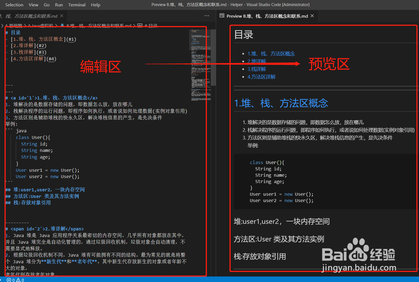Click the warnings triangle in status bar

(x=18, y=280)
